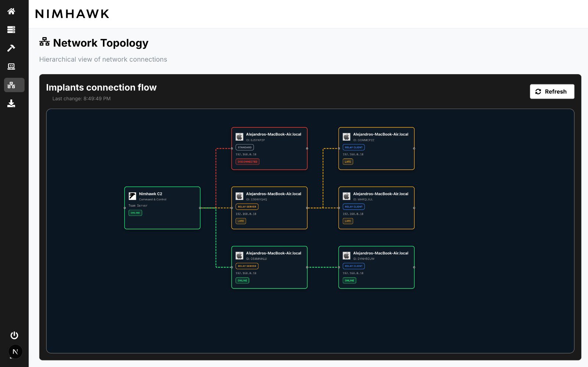Image resolution: width=588 pixels, height=367 pixels.
Task: Click Apple icon on node 6J5YKP2P
Action: pyautogui.click(x=240, y=137)
